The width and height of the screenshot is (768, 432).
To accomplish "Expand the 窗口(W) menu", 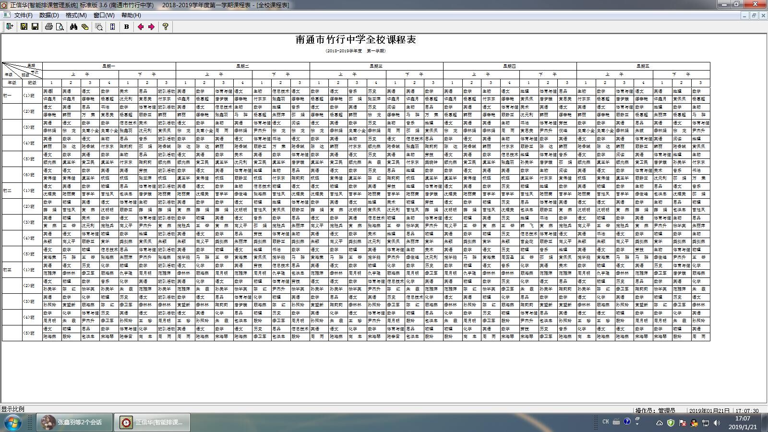I will click(x=104, y=15).
